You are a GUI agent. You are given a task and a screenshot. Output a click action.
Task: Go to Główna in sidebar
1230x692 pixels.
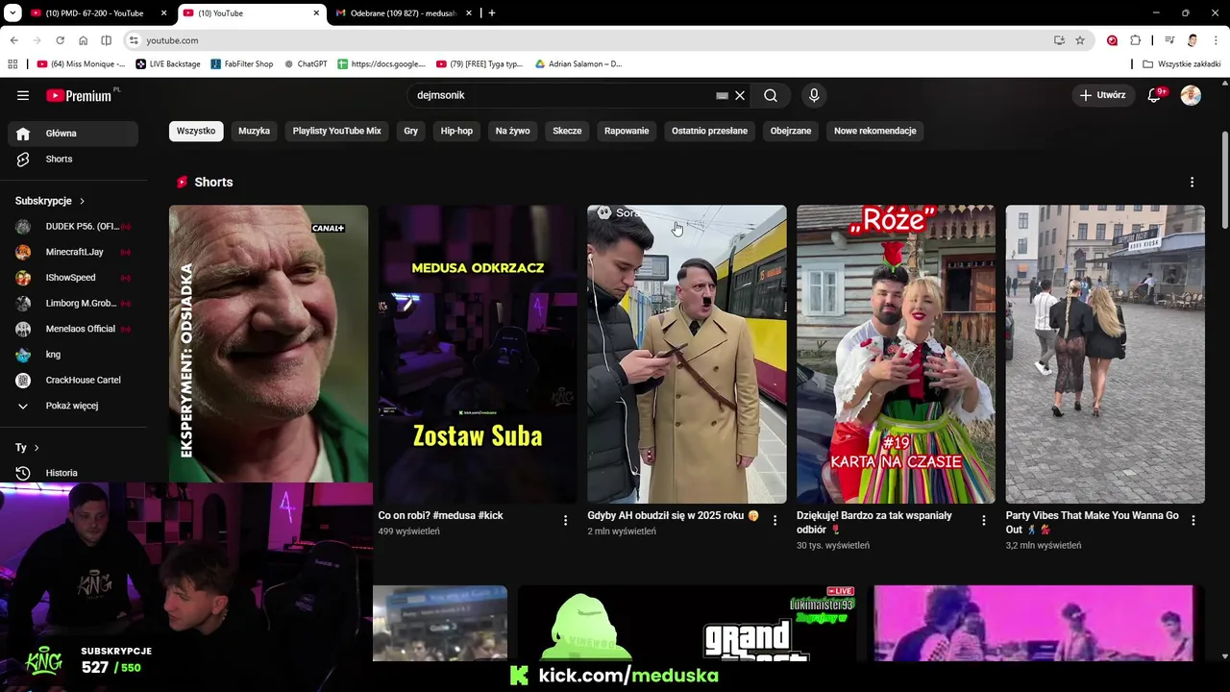[73, 134]
